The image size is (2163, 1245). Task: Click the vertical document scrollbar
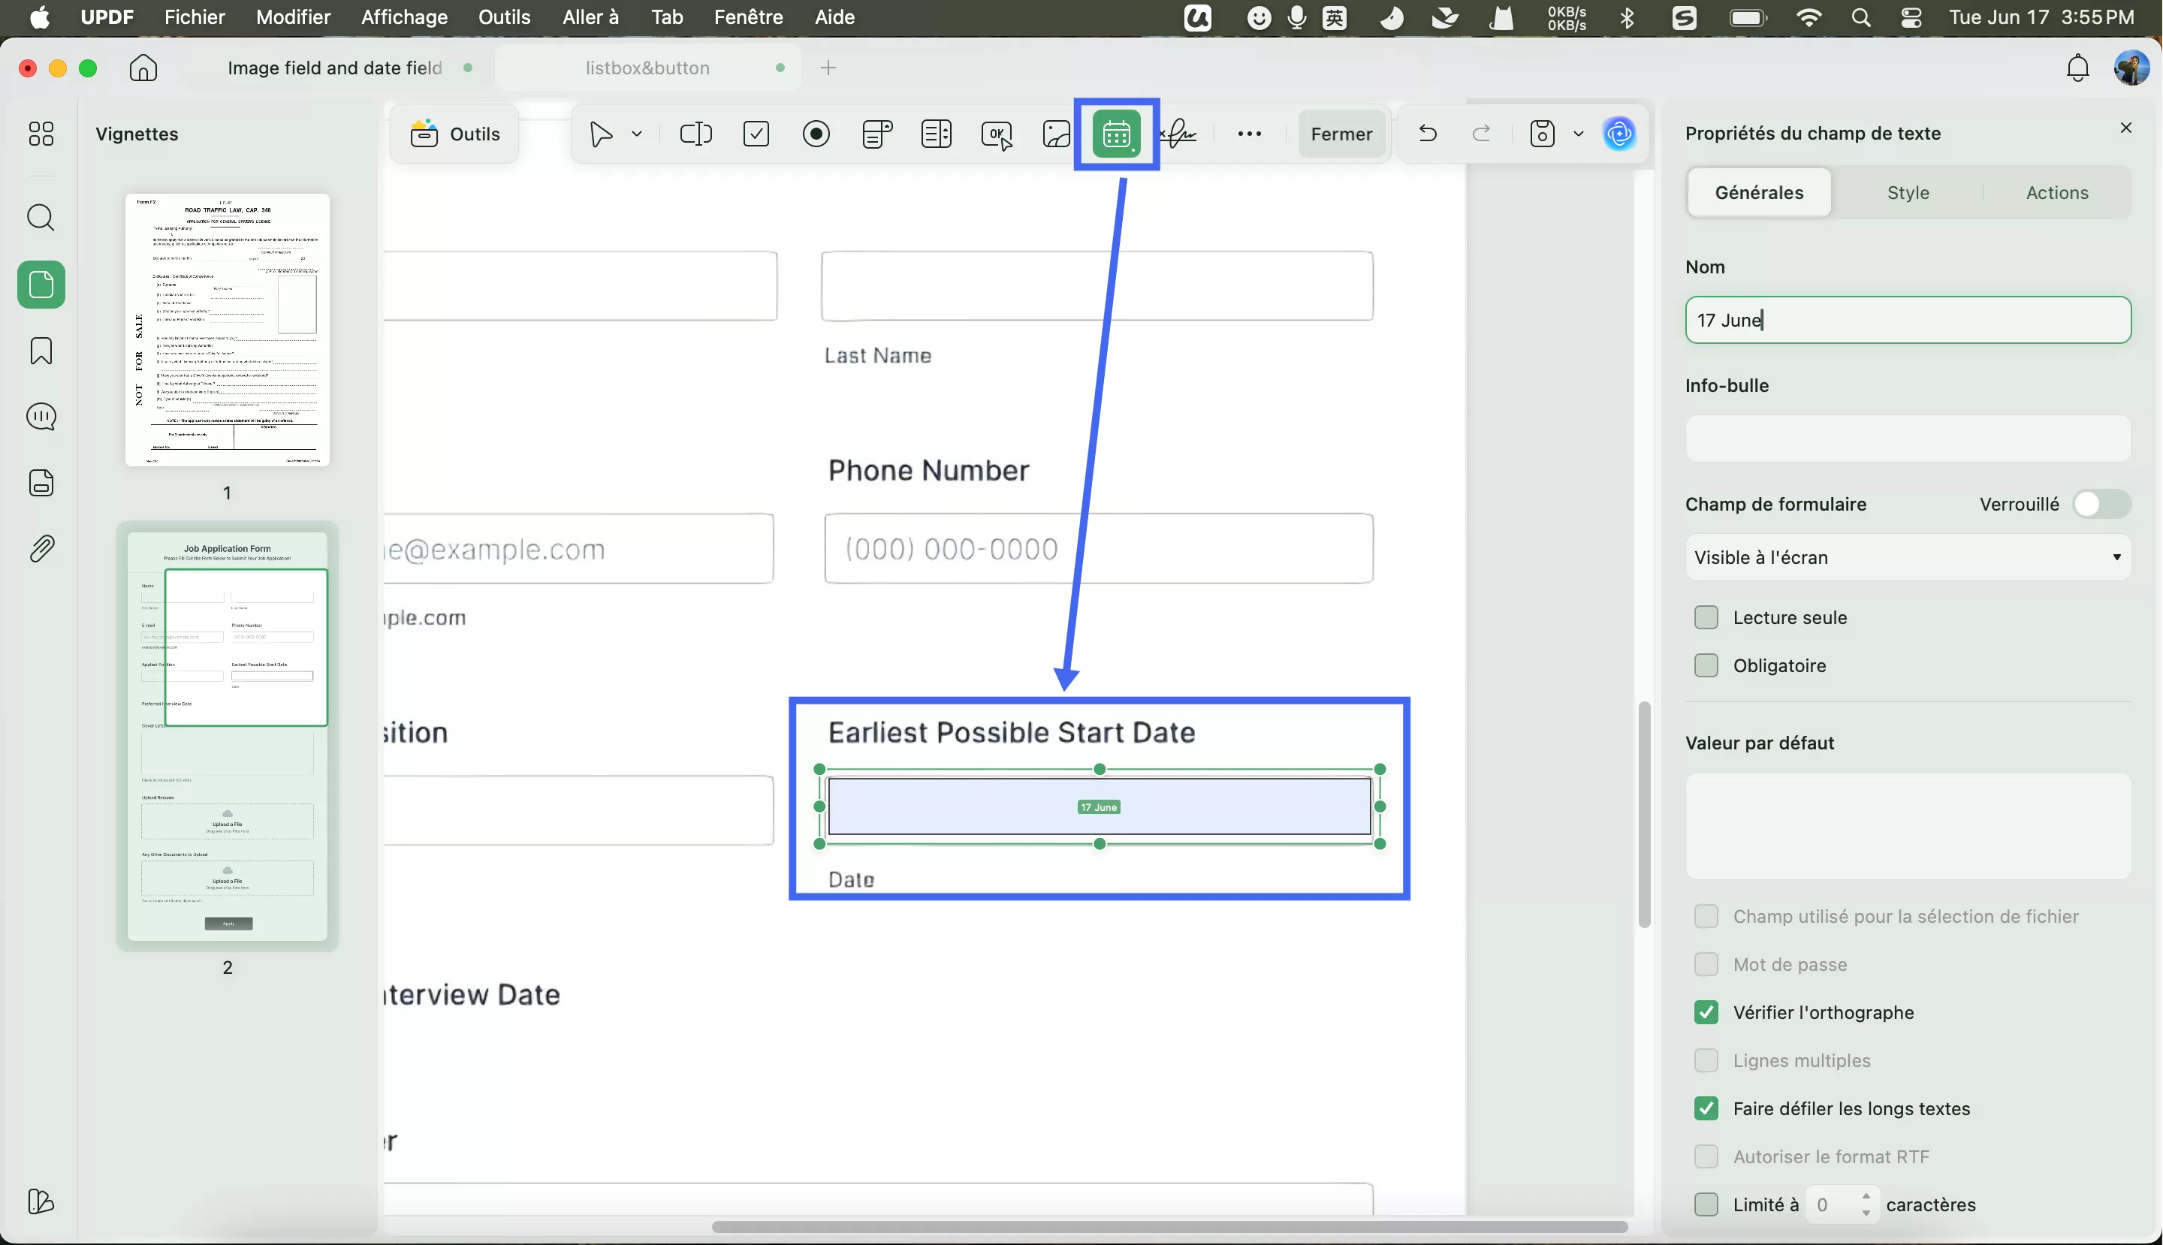coord(1643,814)
